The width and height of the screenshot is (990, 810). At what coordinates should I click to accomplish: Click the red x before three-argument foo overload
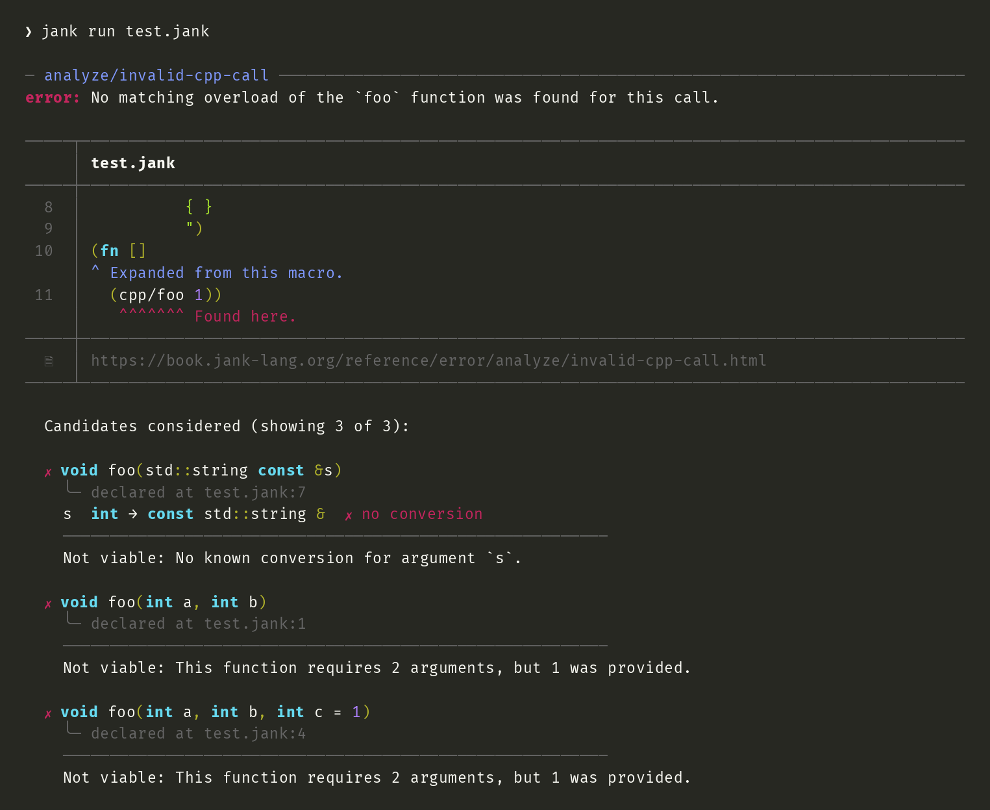pos(48,714)
